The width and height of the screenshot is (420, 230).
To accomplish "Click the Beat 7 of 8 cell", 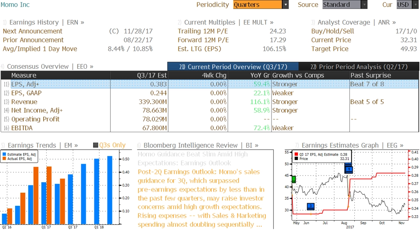I will [x=367, y=84].
